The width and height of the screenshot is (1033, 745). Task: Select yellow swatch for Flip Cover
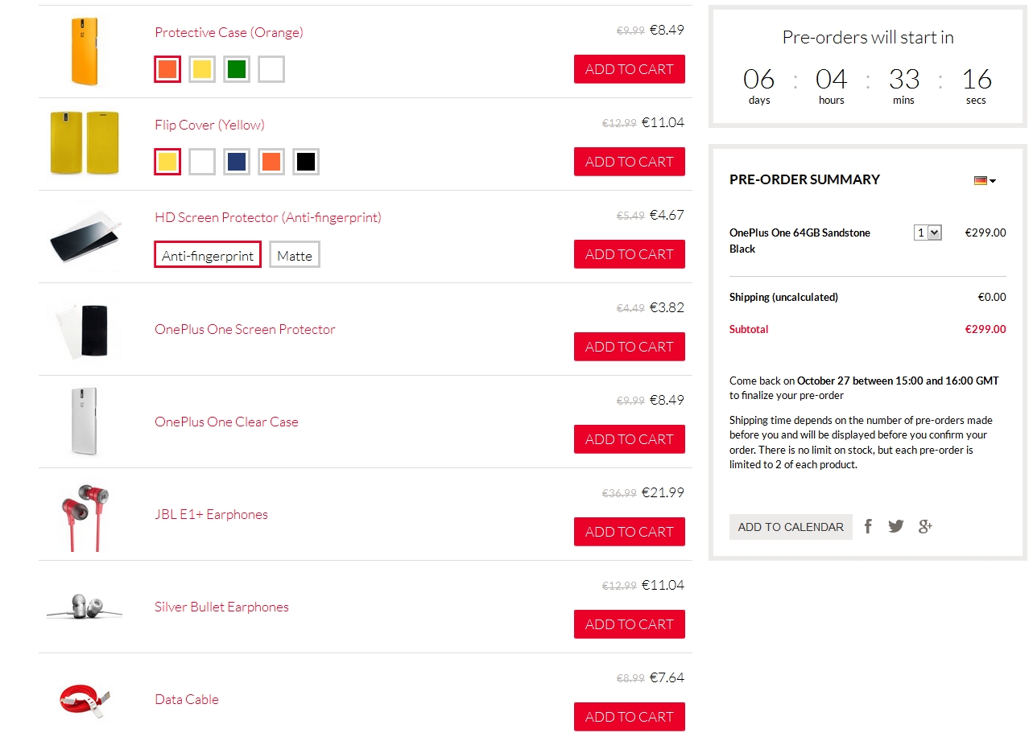coord(167,162)
